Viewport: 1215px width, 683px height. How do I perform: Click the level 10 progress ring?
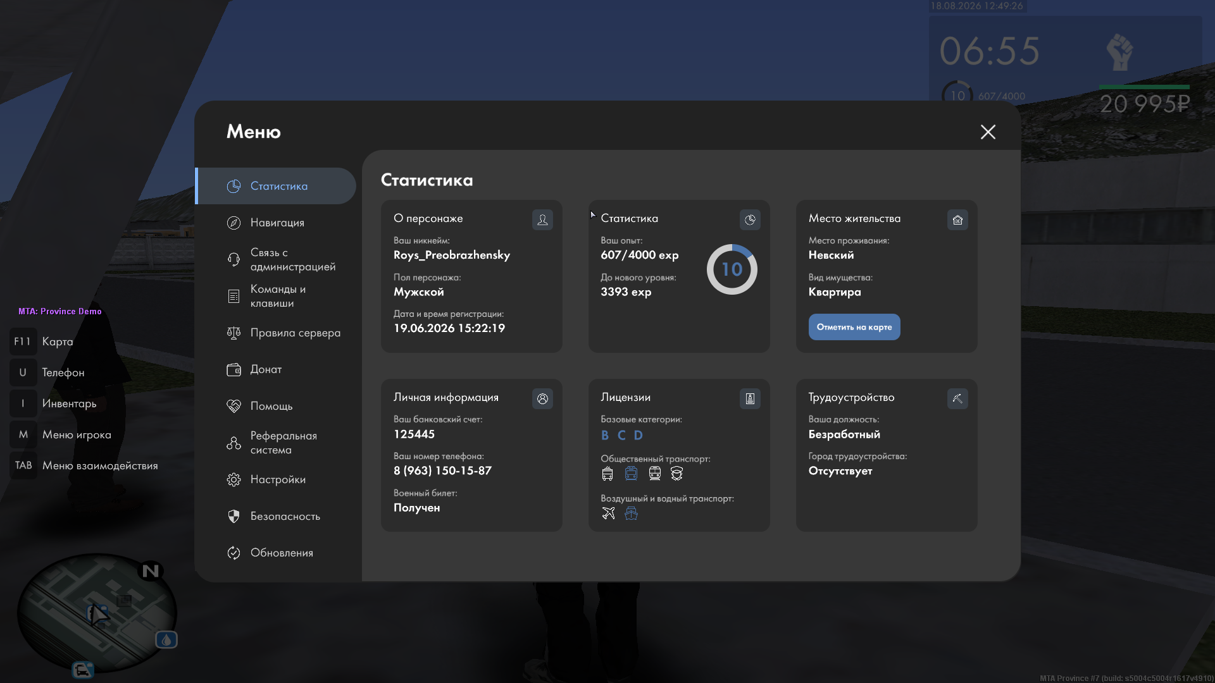click(732, 269)
